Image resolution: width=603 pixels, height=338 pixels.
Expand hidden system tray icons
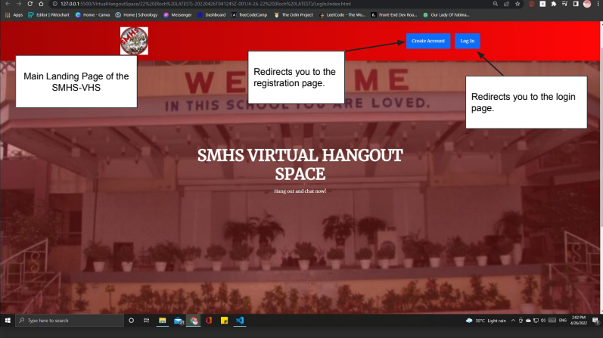click(514, 321)
